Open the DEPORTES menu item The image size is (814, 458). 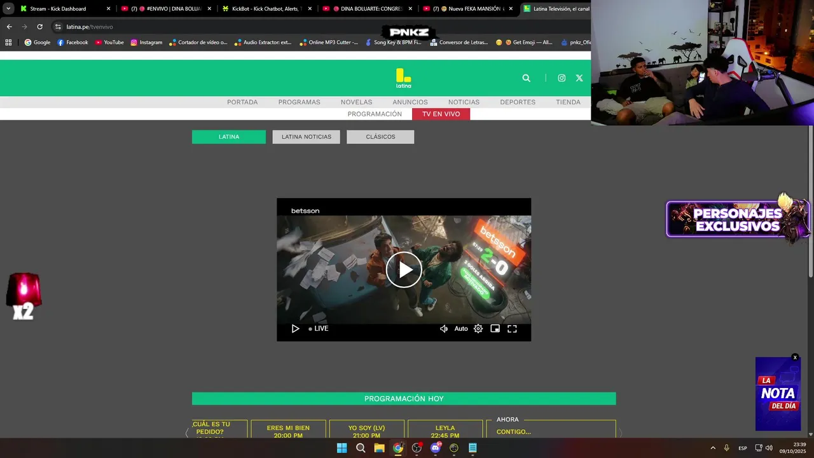tap(518, 102)
